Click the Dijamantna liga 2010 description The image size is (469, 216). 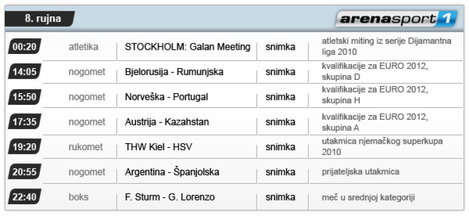386,46
